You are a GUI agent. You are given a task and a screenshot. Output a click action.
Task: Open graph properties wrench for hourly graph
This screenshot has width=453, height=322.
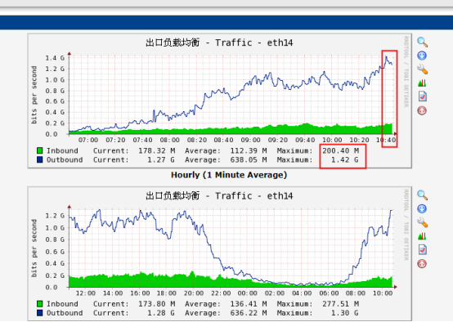tap(423, 69)
